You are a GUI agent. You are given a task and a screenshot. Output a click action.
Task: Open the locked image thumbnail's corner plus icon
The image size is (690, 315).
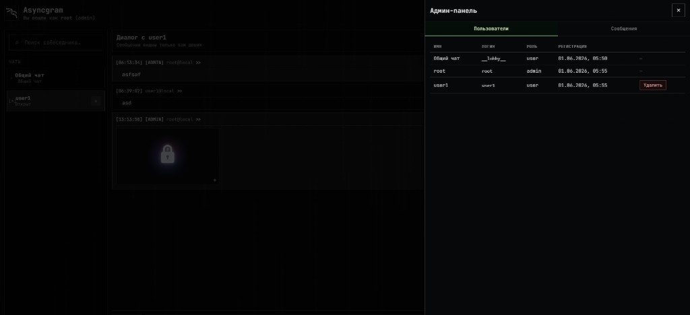(215, 180)
